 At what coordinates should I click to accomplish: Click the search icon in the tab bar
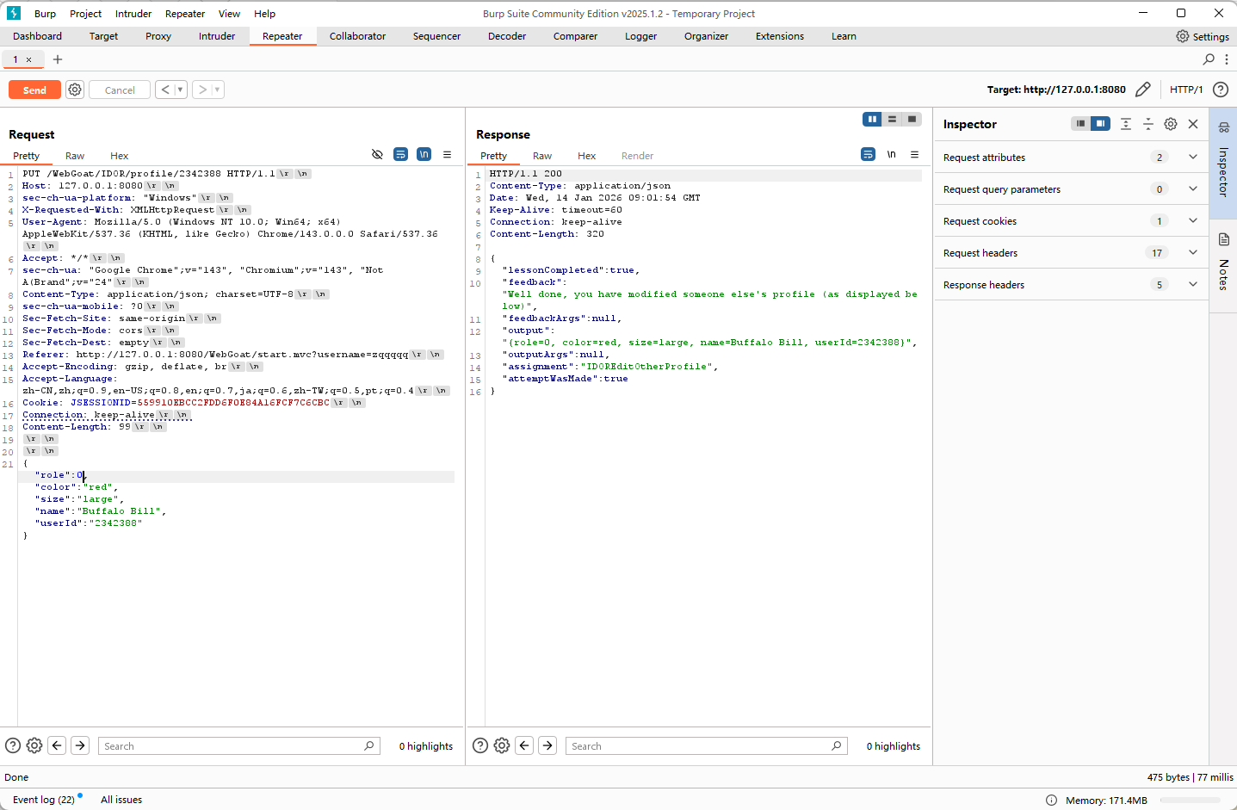1209,59
